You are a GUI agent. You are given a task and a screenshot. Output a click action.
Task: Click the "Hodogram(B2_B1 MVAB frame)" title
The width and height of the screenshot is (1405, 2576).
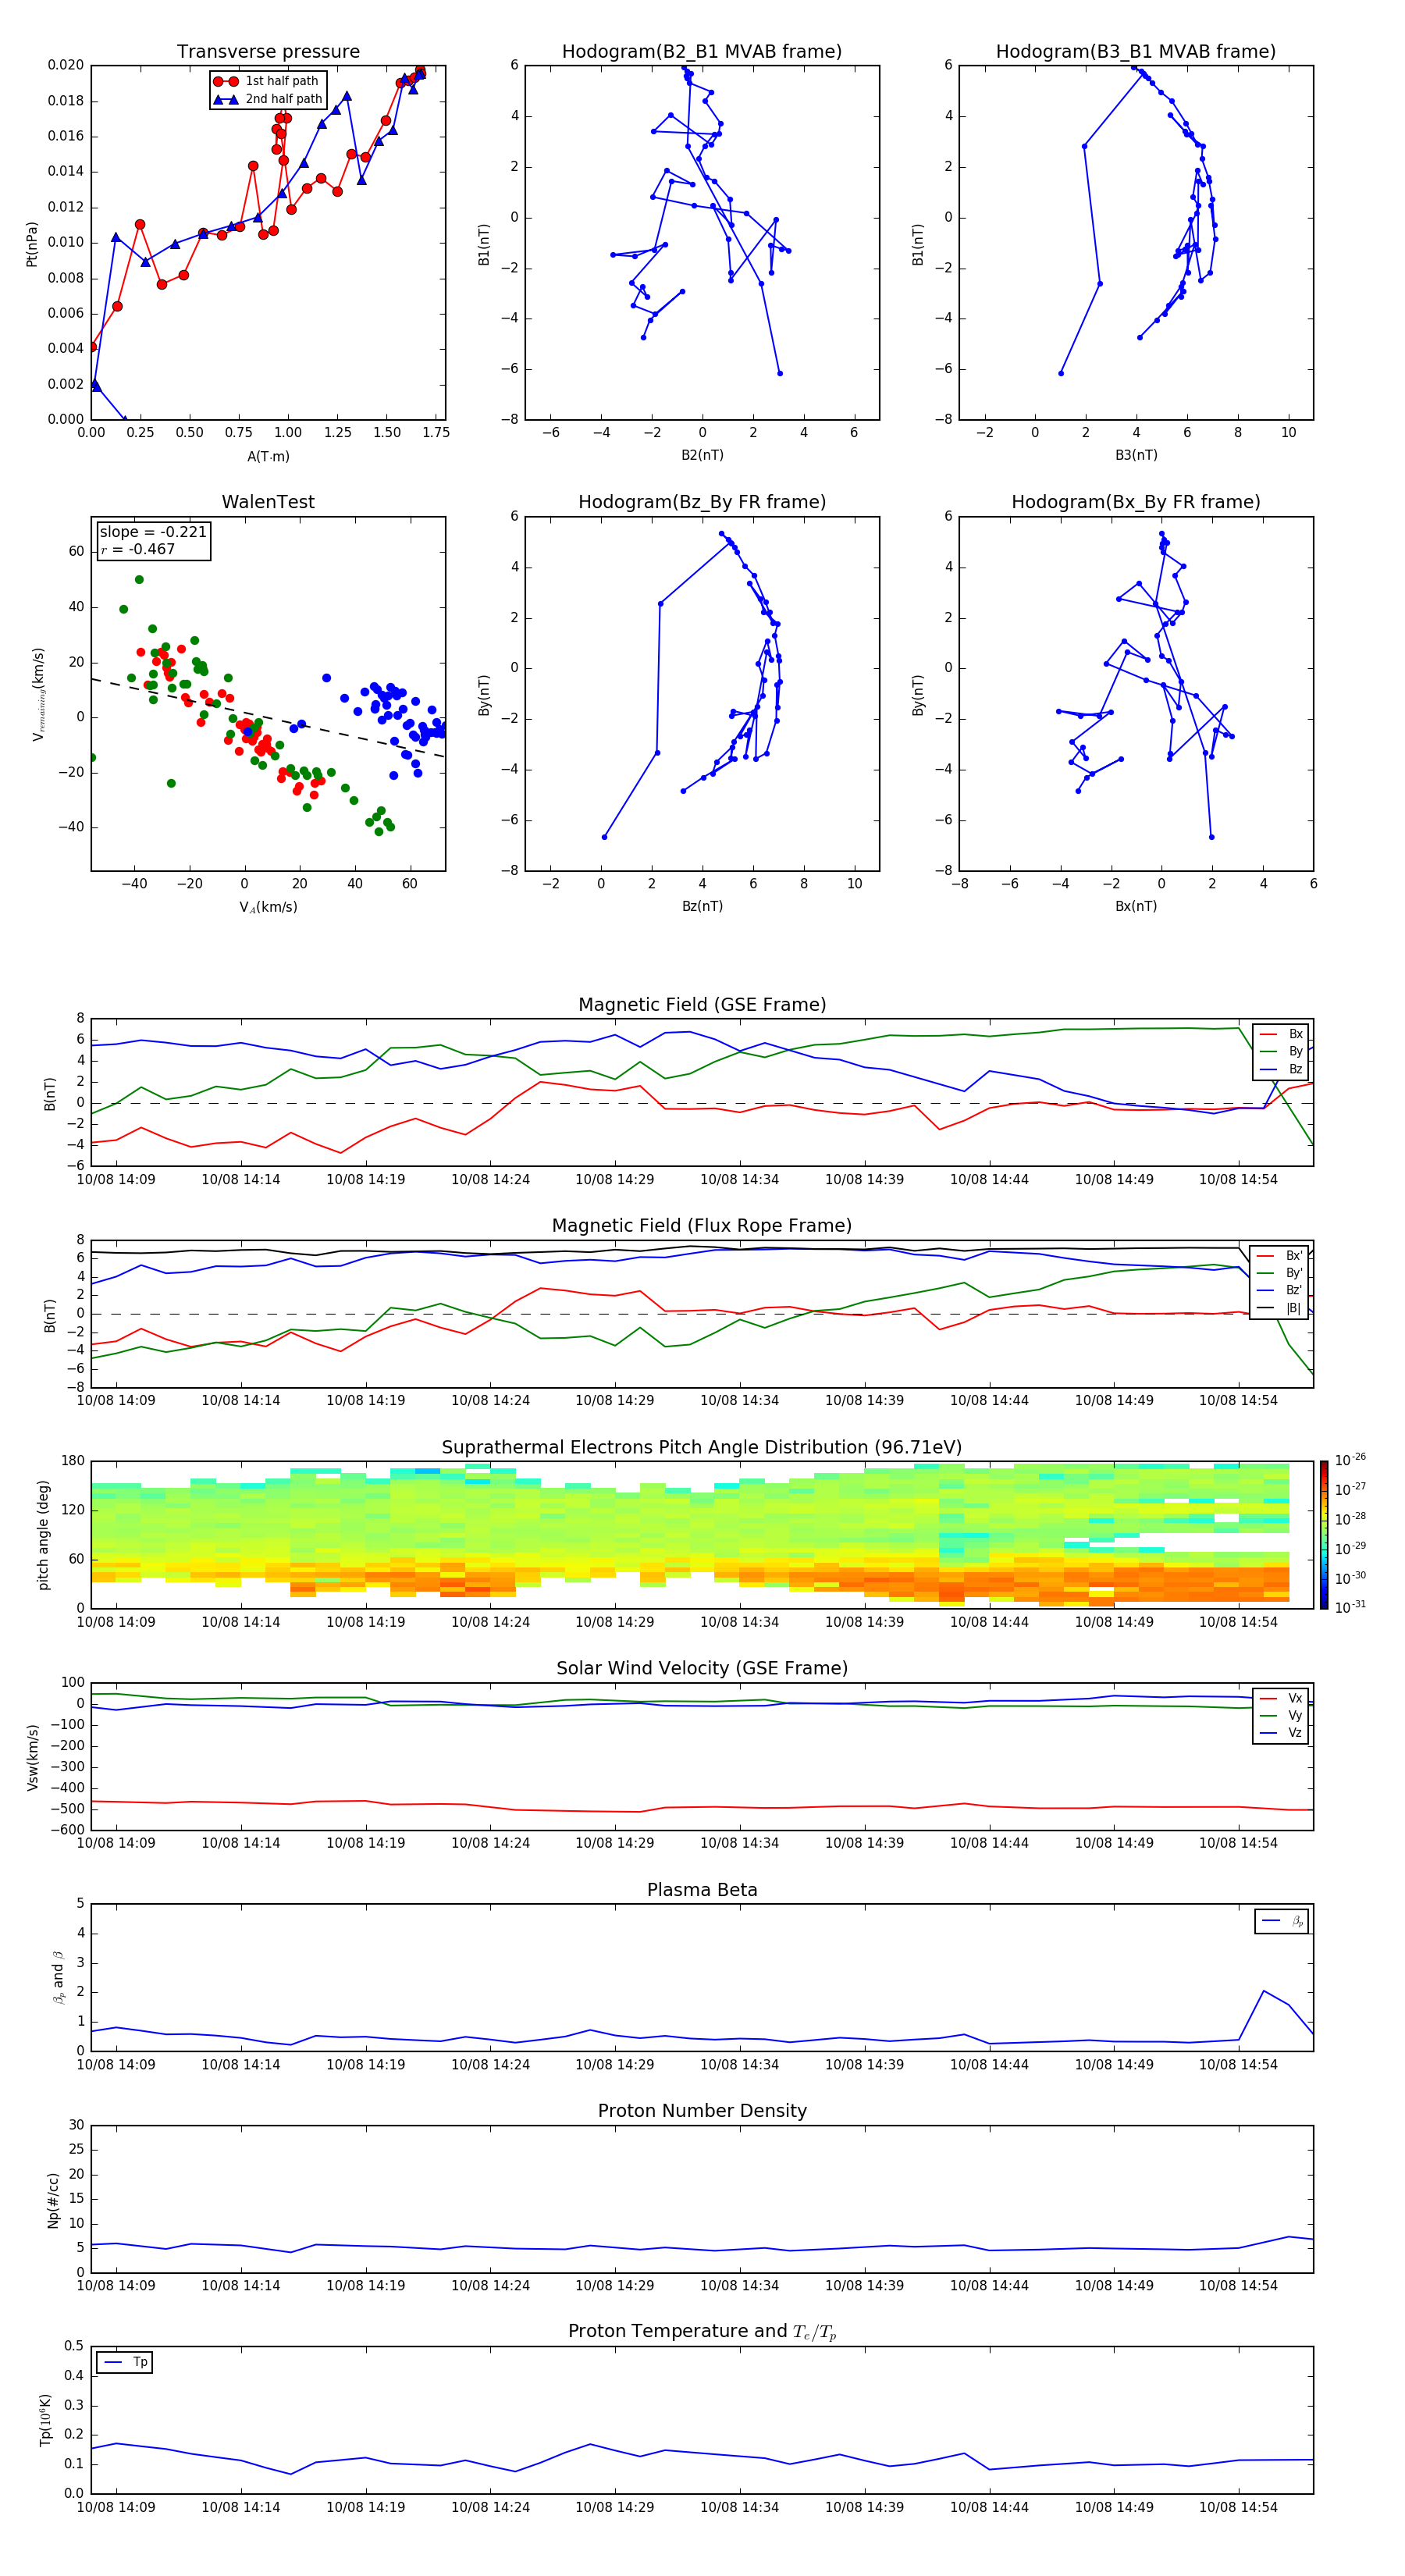pyautogui.click(x=702, y=51)
